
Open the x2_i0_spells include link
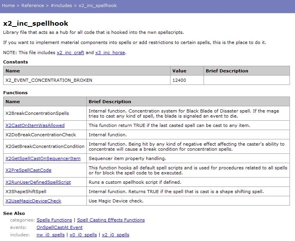click(116, 235)
